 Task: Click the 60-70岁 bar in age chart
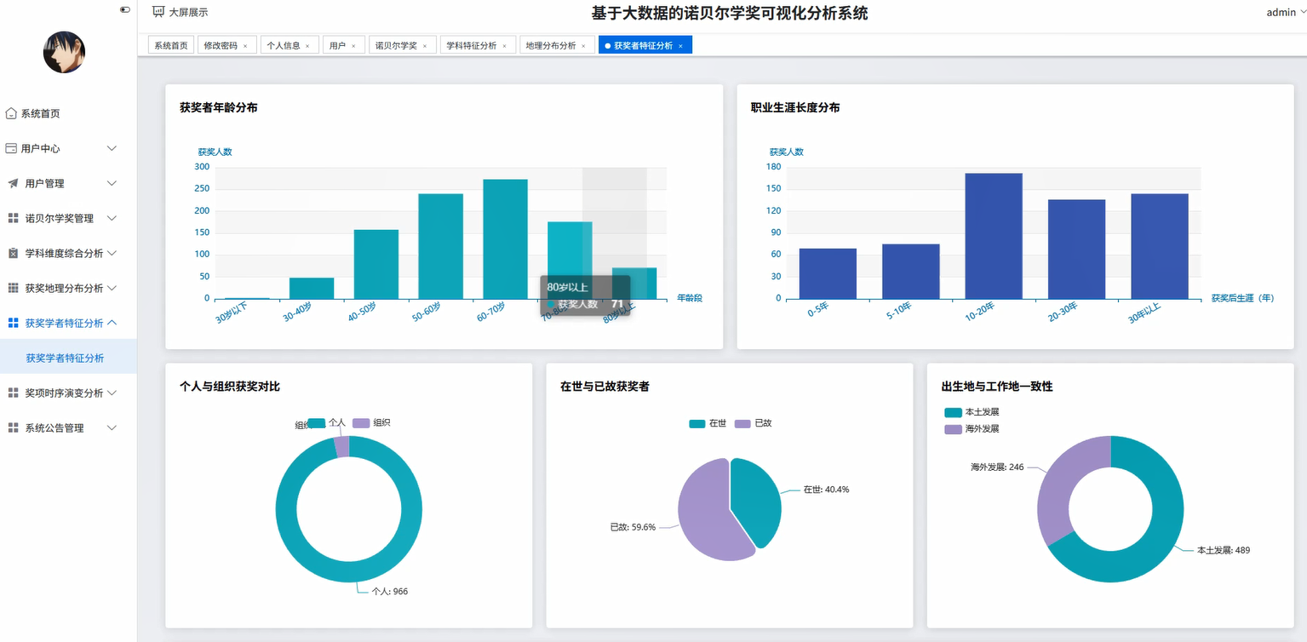pos(505,239)
